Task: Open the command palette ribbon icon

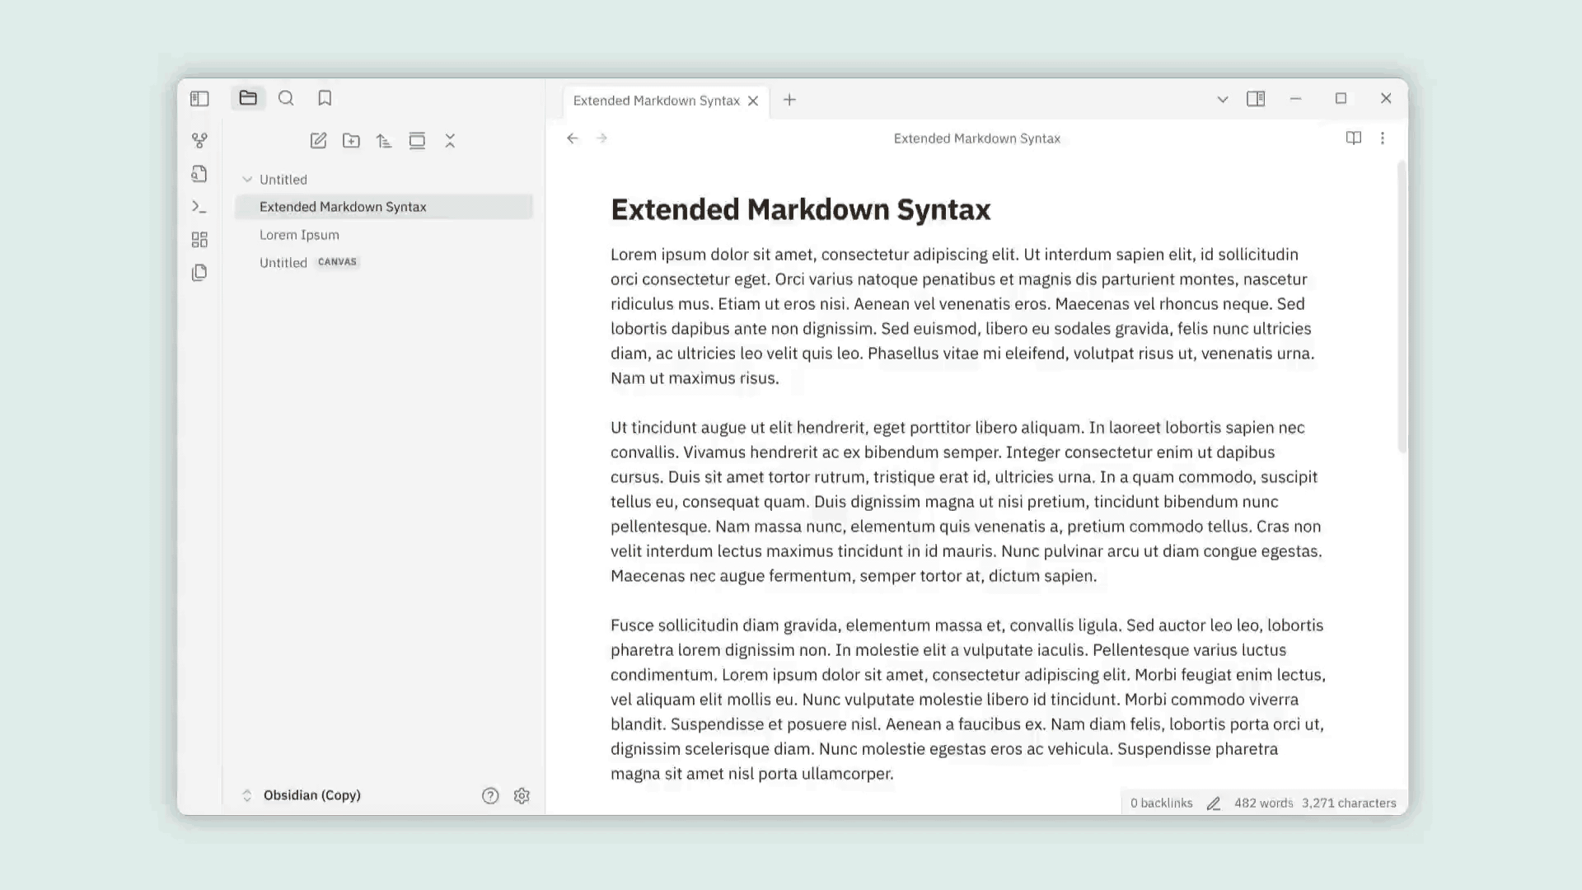Action: (x=199, y=207)
